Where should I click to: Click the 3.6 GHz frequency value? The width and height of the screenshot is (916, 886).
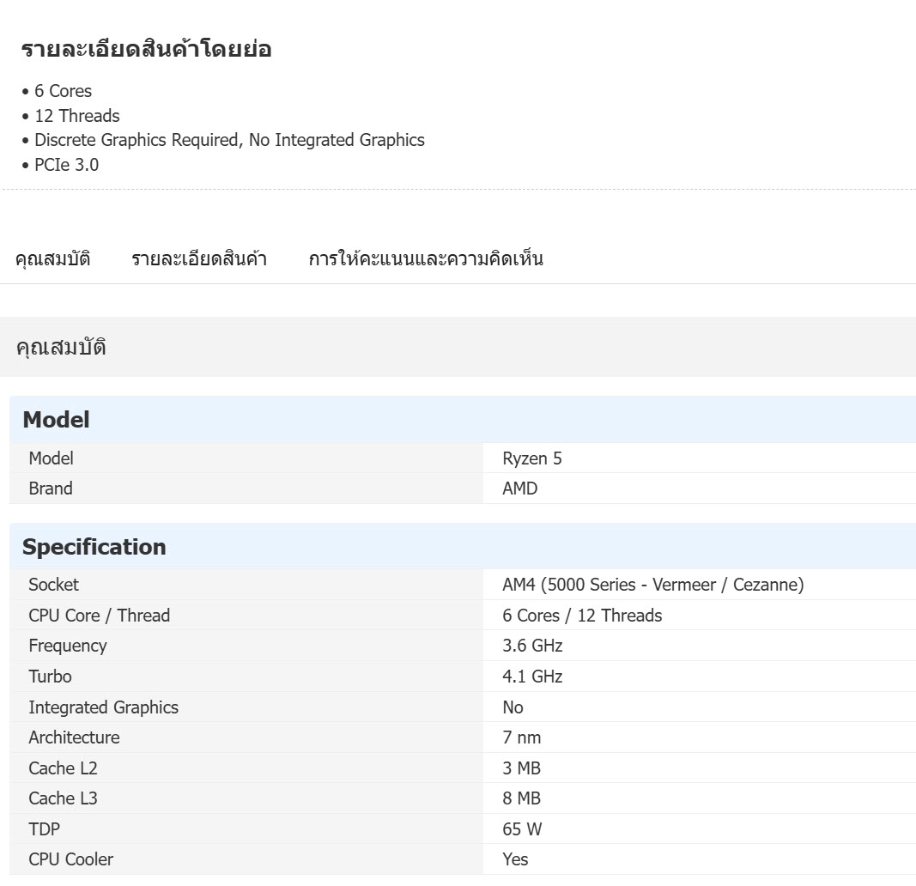(532, 646)
